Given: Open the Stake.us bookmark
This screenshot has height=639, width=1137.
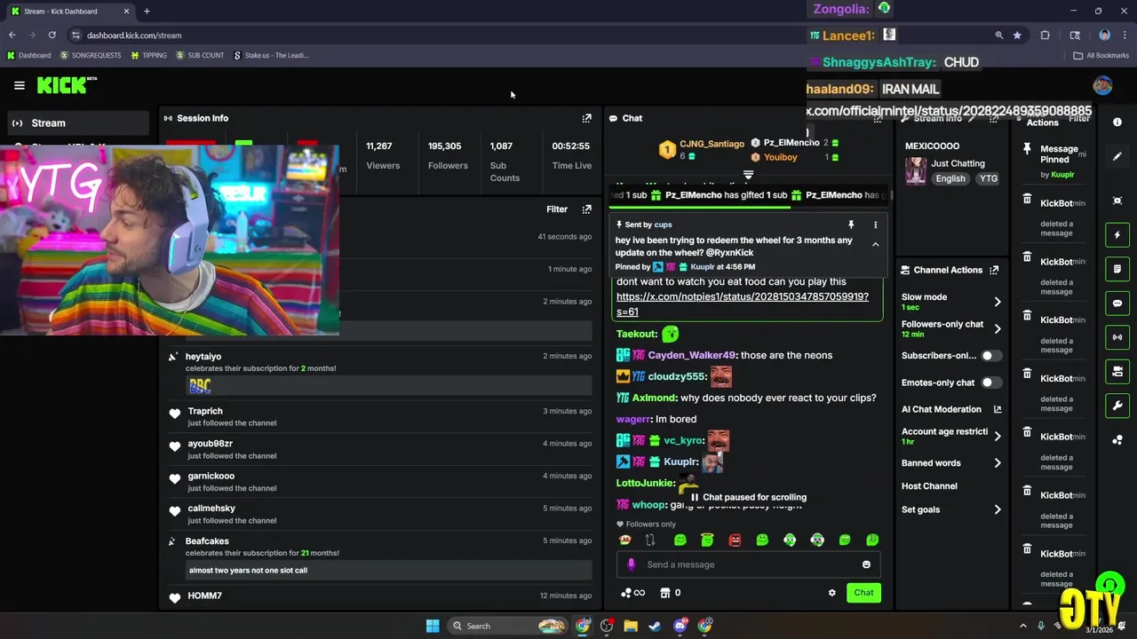Looking at the screenshot, I should point(271,55).
